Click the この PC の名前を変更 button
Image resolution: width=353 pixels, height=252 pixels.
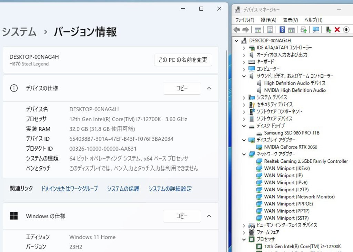point(183,60)
